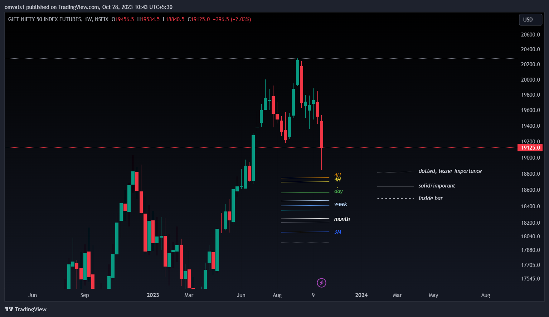
Task: Click the blue 3M horizontal level line
Action: (305, 232)
